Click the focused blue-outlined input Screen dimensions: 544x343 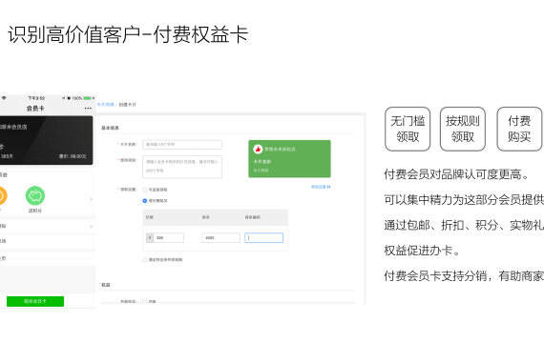point(263,237)
